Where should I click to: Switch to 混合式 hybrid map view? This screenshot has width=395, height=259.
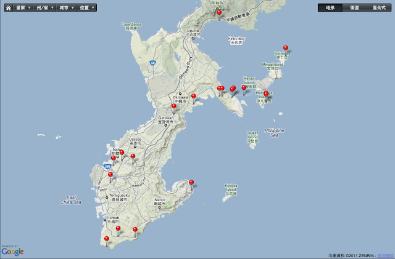[x=379, y=8]
